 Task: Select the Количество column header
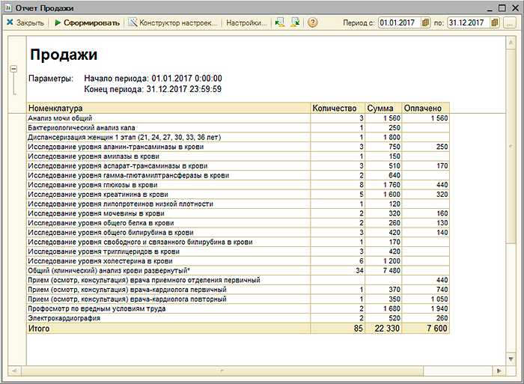click(x=338, y=109)
